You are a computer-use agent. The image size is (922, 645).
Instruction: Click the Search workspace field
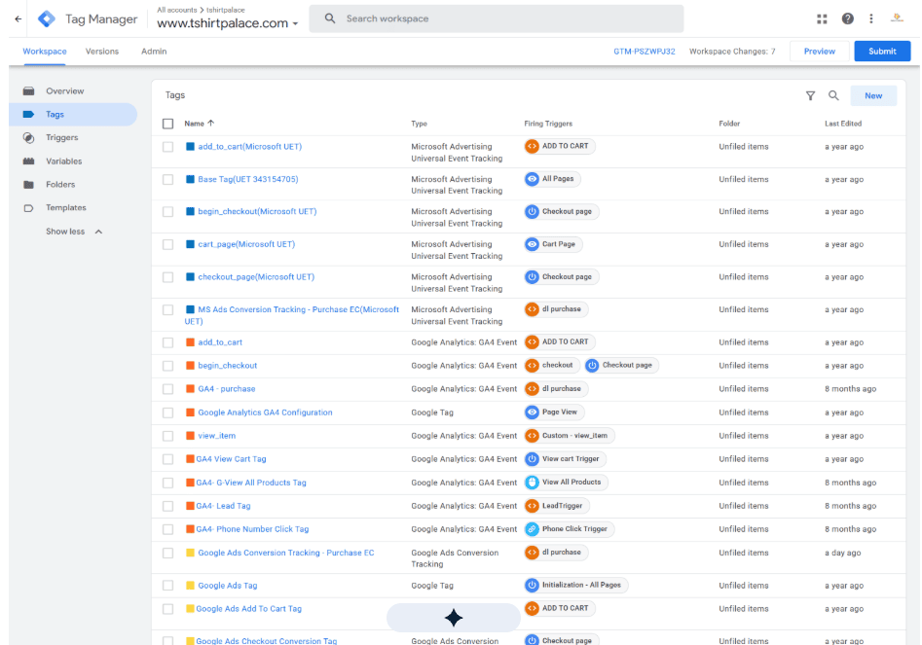pyautogui.click(x=497, y=18)
